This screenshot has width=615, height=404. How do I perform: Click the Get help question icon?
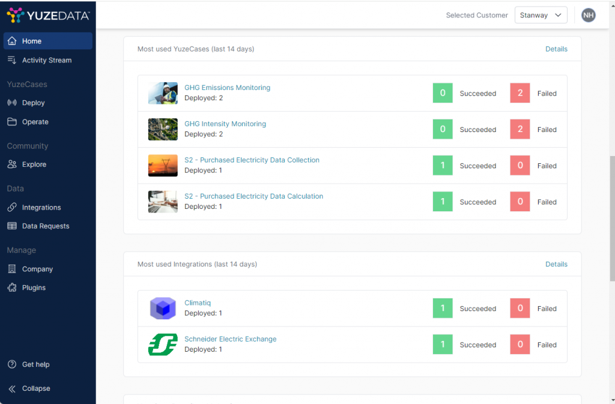click(x=12, y=364)
